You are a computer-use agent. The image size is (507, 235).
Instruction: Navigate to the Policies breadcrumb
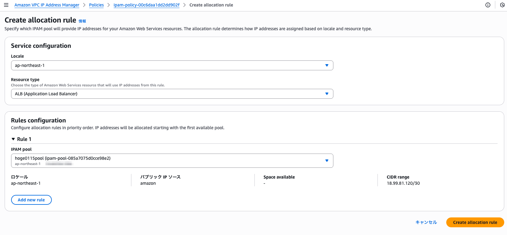click(x=96, y=5)
